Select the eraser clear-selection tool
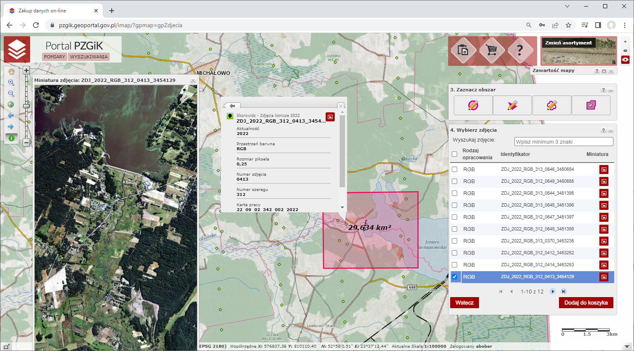 591,105
